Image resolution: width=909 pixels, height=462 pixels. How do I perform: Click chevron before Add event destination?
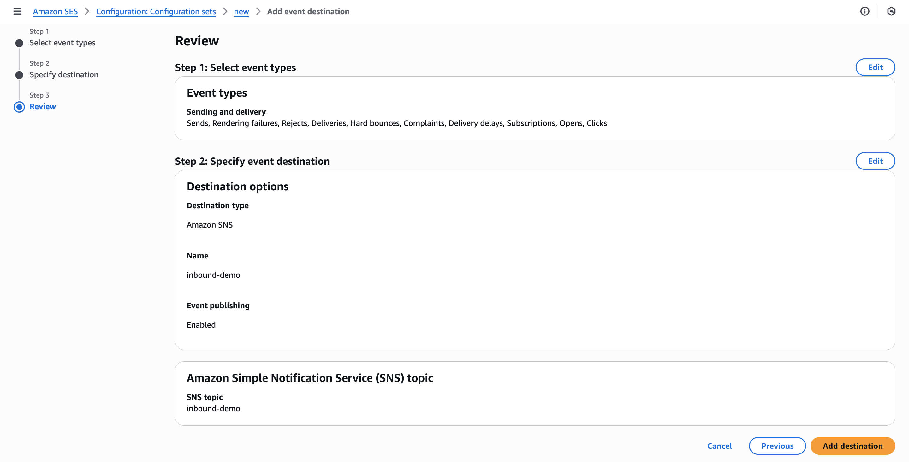coord(258,11)
